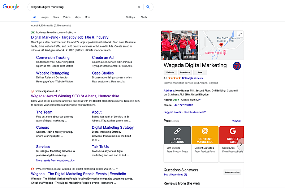
Task: Click the green Ad badge
Action: coord(33,33)
